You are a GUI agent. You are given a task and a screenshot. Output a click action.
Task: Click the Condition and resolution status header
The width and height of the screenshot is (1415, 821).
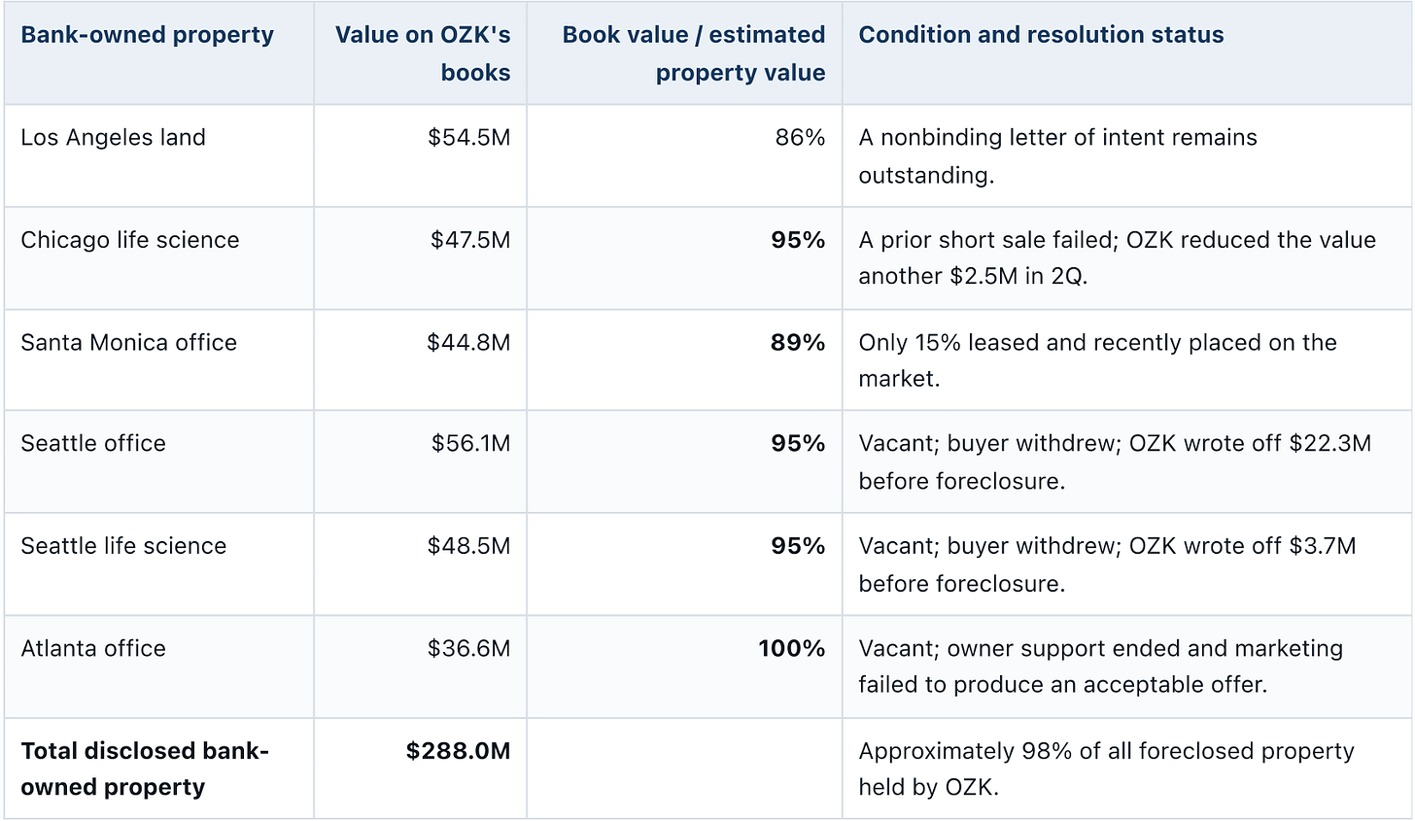(1041, 35)
